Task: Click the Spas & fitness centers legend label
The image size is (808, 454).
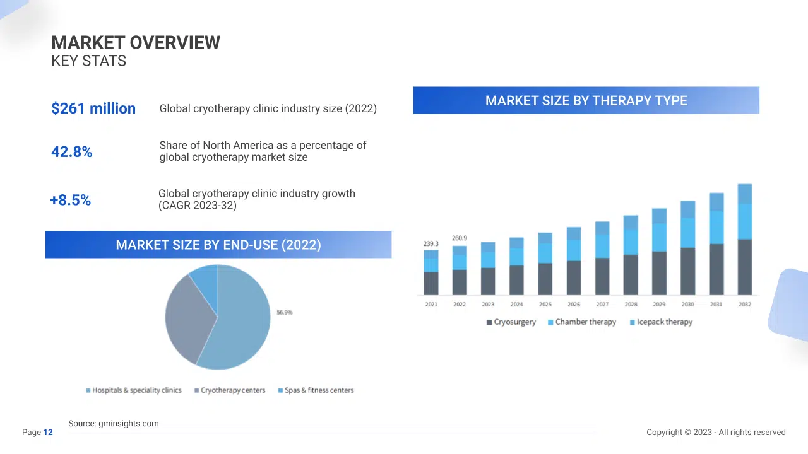Action: click(319, 391)
